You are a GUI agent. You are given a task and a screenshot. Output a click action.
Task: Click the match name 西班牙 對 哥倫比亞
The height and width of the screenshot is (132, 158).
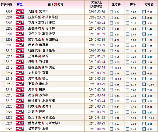(x=41, y=117)
